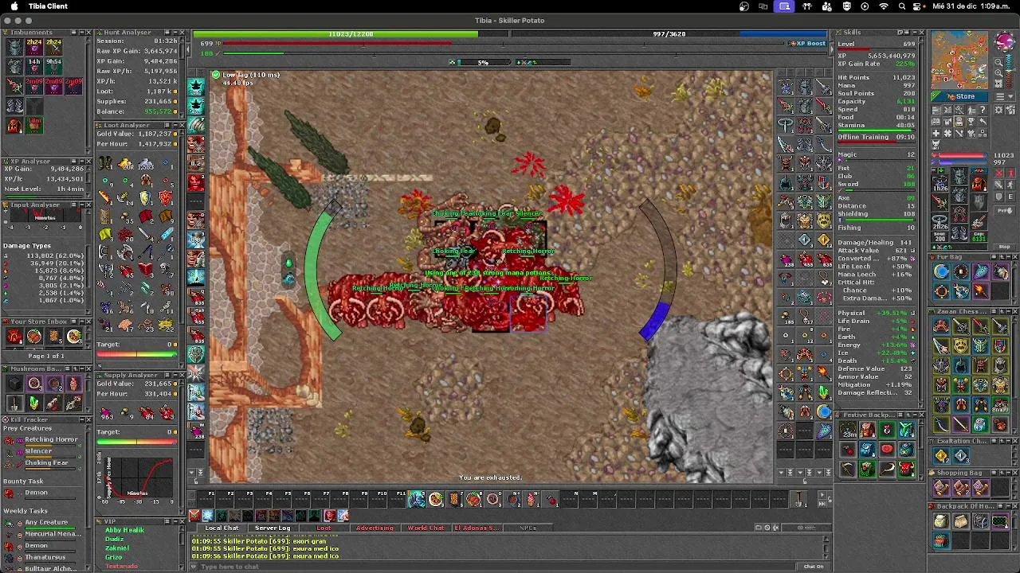Select the fourth item in Fur Bag top row

click(x=1000, y=272)
